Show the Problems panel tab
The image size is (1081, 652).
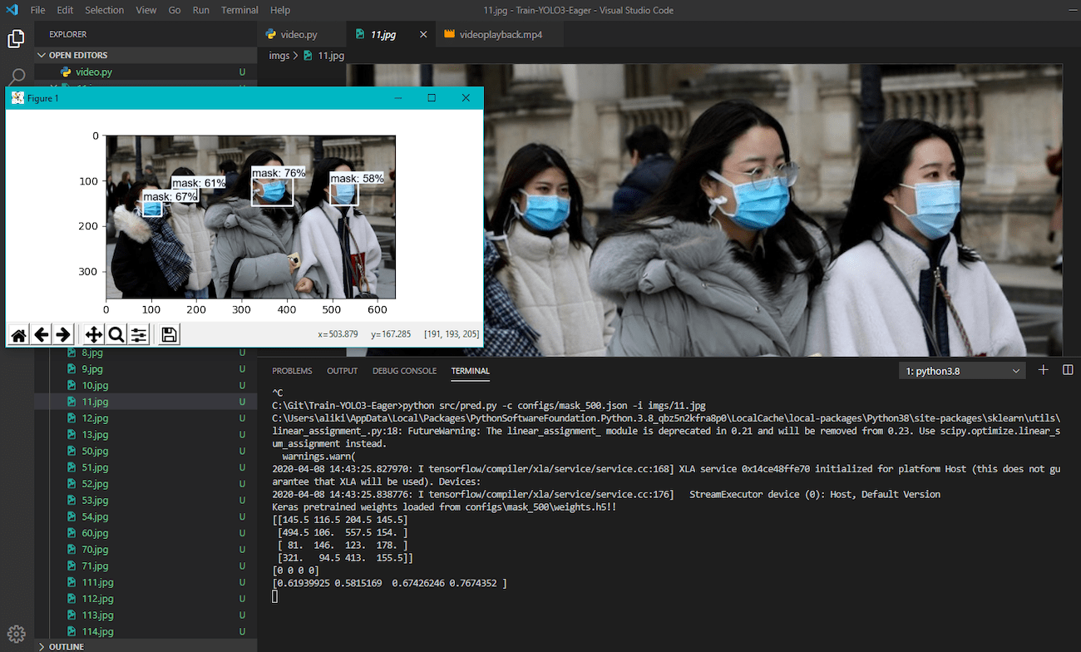click(292, 371)
